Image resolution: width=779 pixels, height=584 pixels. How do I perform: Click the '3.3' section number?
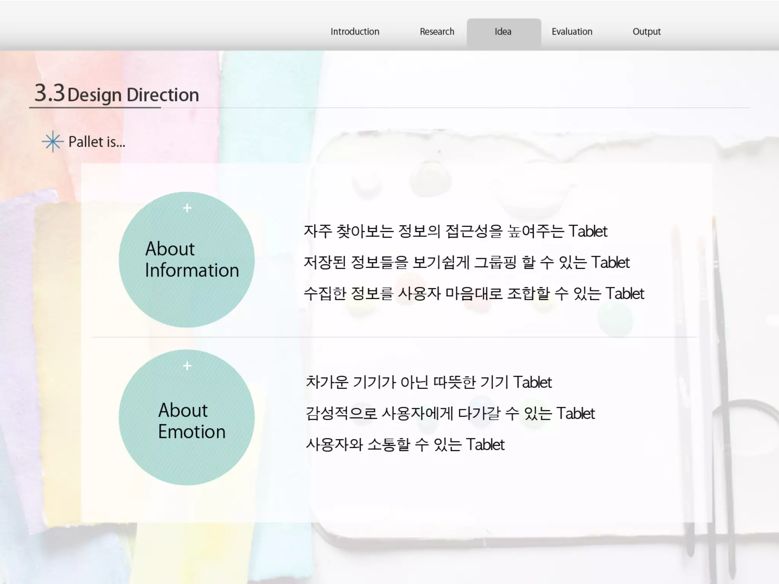49,93
